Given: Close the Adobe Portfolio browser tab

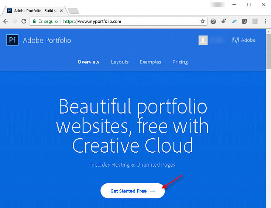Looking at the screenshot, I should [x=61, y=11].
